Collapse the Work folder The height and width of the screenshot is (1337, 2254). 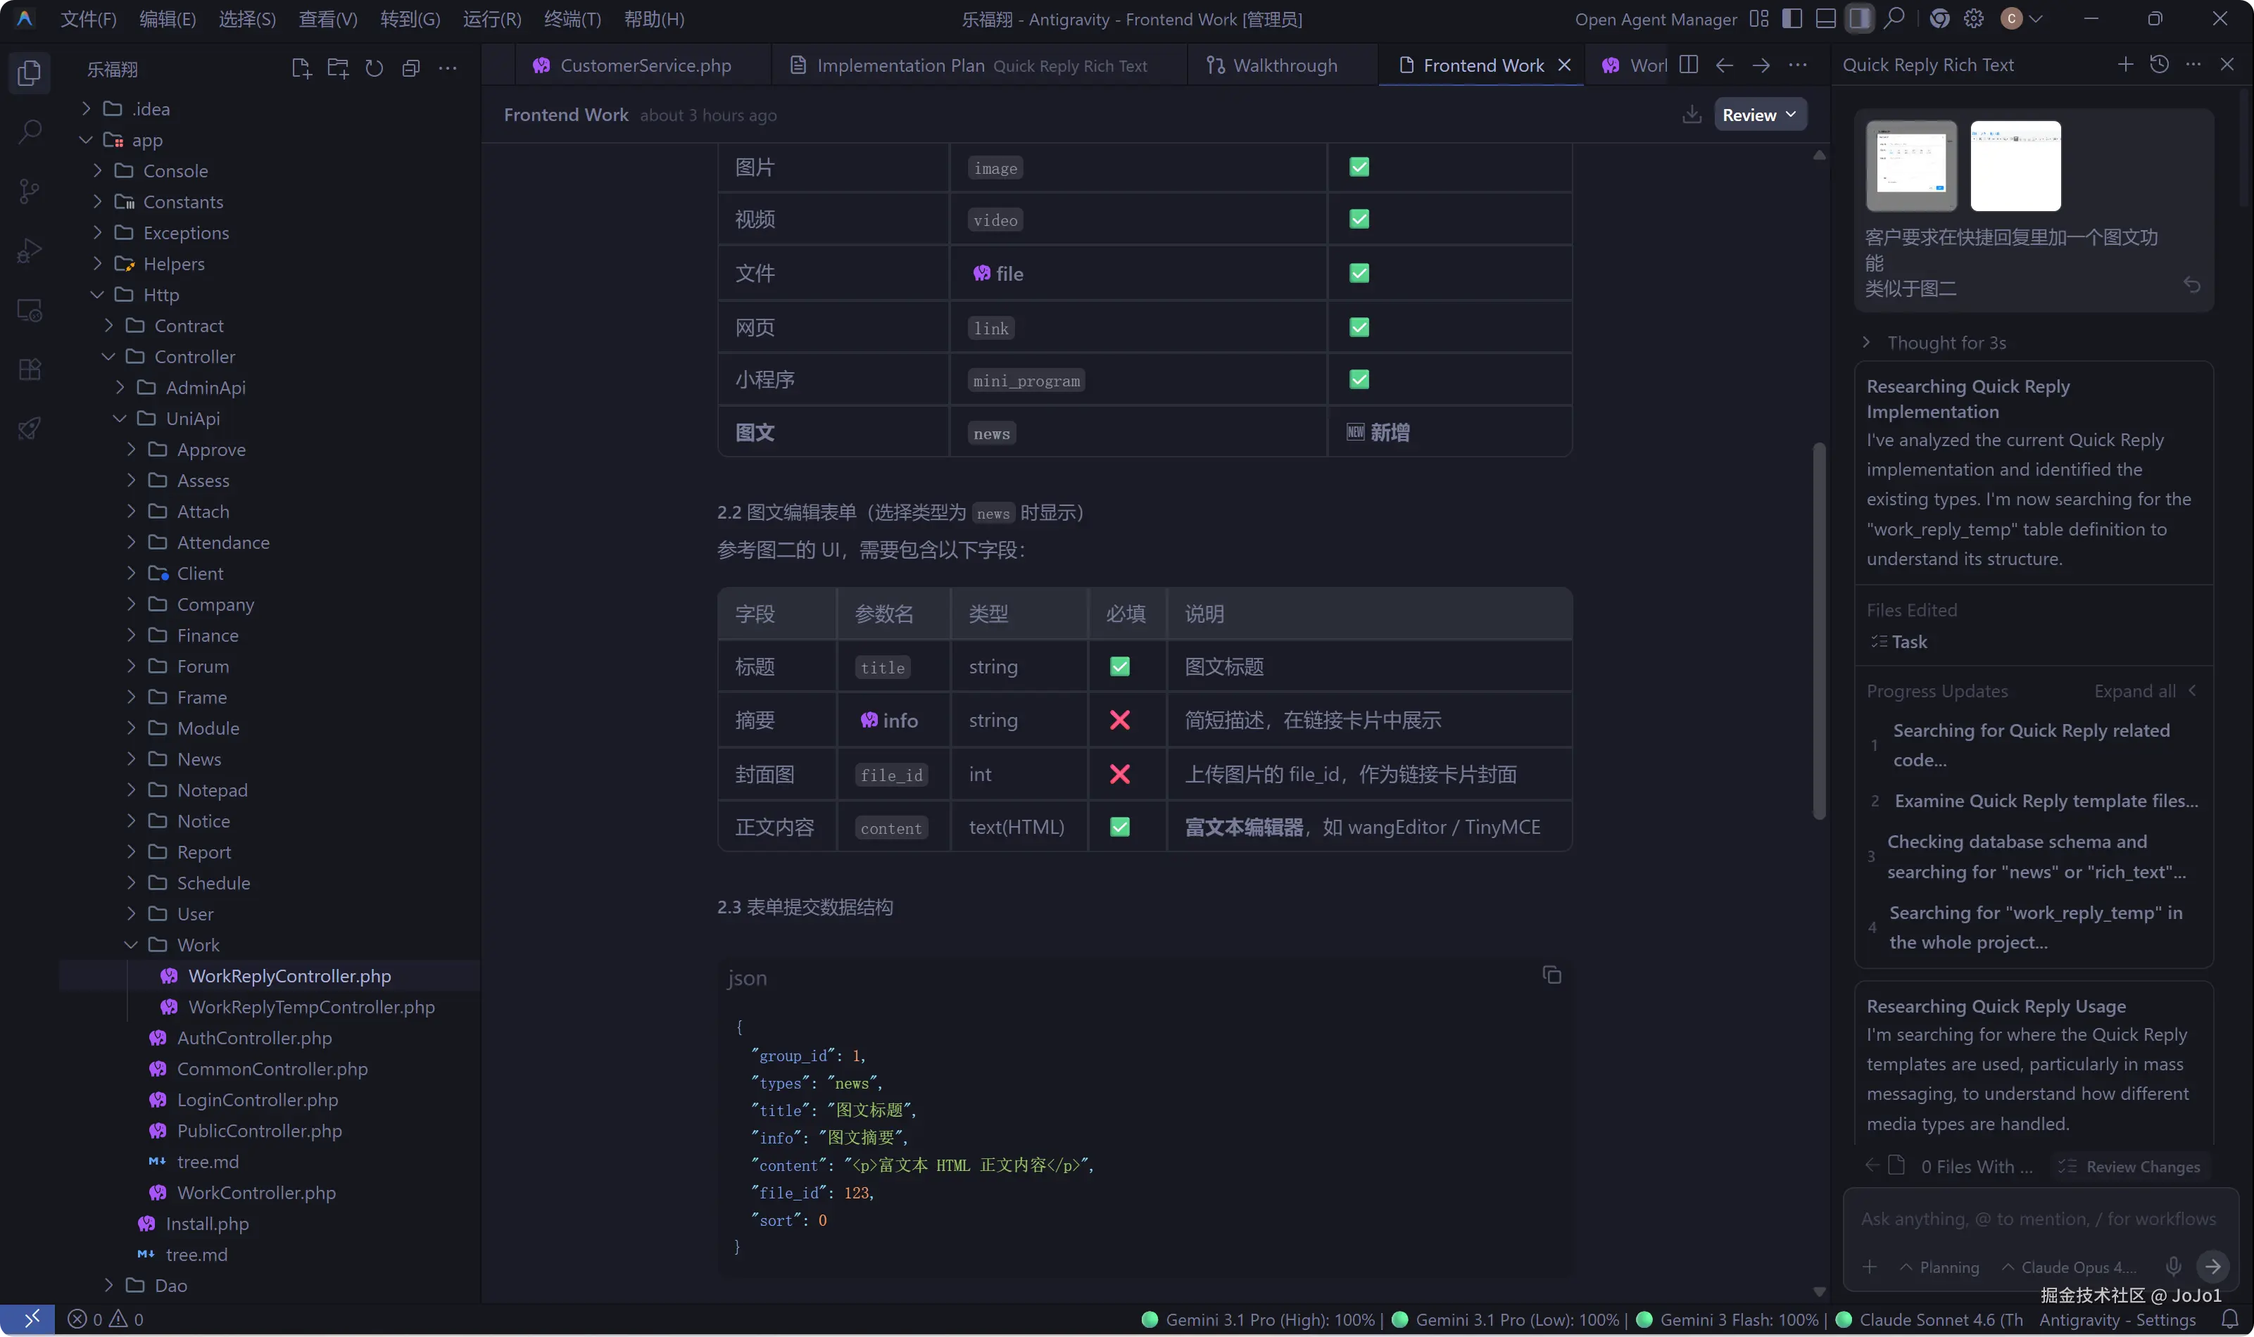(131, 944)
